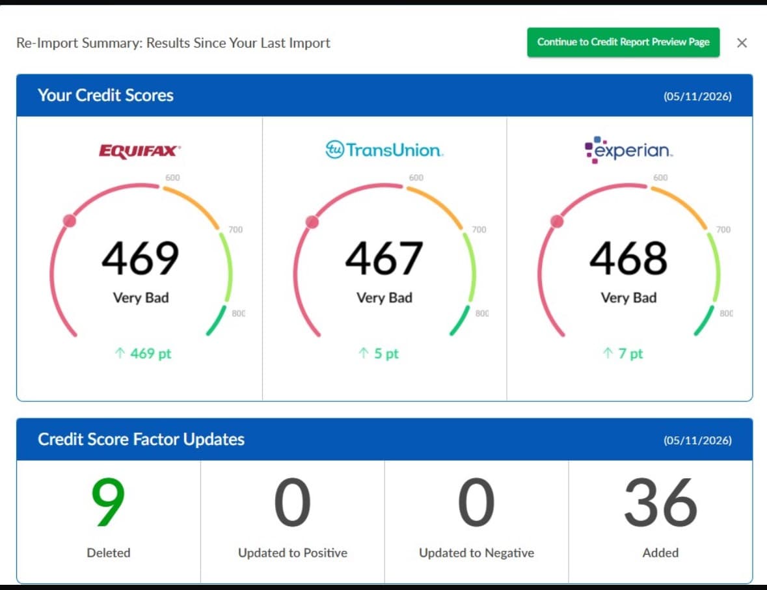Screen dimensions: 767x590
Task: Click the Updated to Negative count 0
Action: (x=476, y=502)
